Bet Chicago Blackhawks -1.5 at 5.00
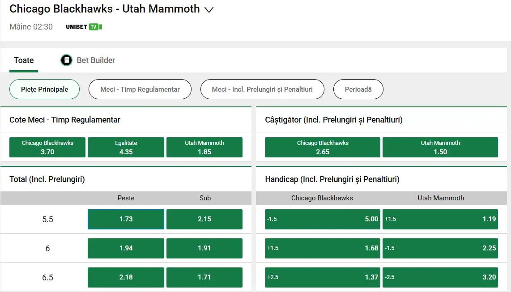This screenshot has width=511, height=292. pyautogui.click(x=322, y=219)
